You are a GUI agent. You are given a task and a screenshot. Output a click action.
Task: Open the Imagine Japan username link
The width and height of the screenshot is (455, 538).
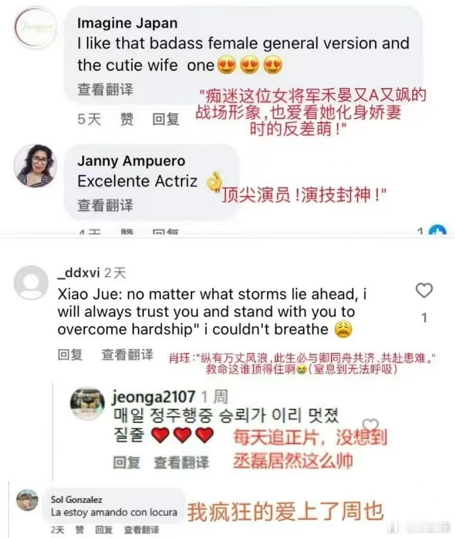(127, 23)
